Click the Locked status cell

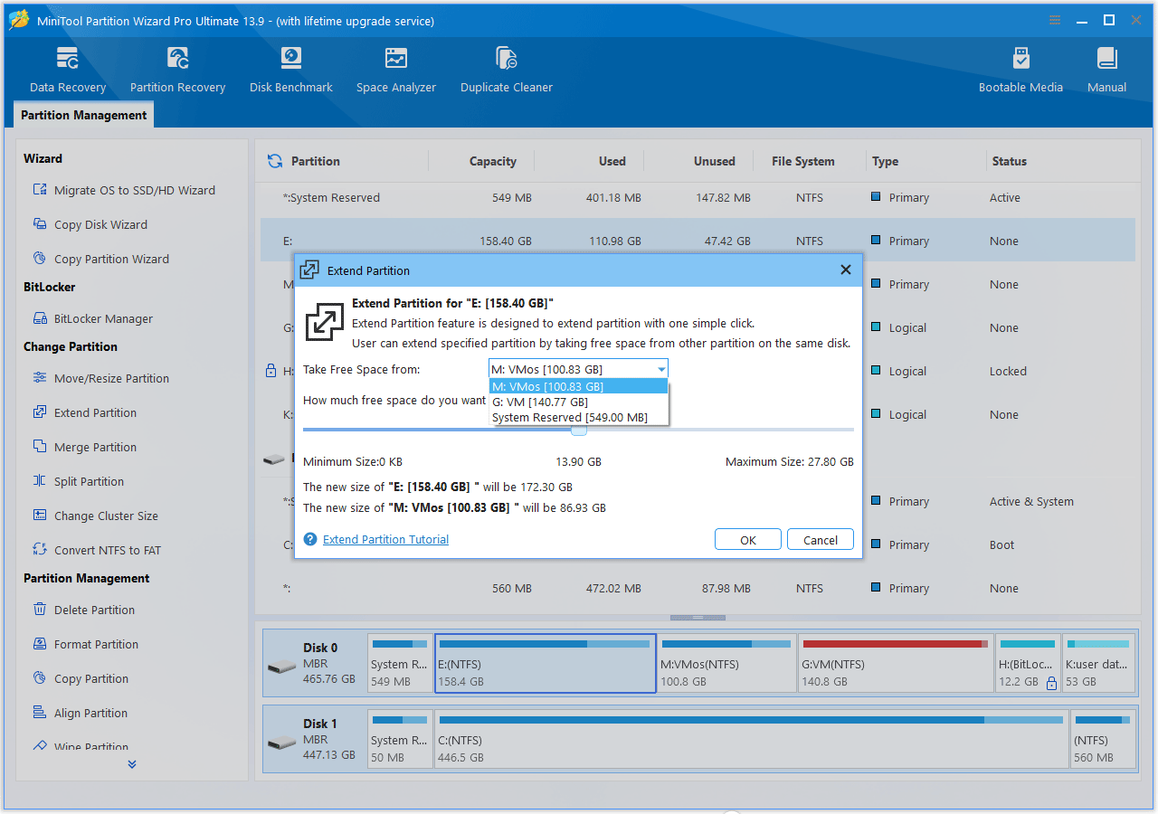(x=1008, y=371)
